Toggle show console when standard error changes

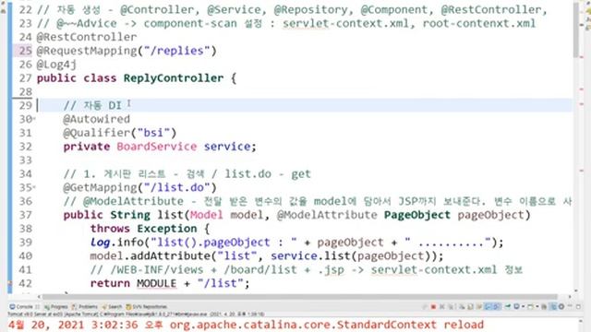tap(497, 307)
